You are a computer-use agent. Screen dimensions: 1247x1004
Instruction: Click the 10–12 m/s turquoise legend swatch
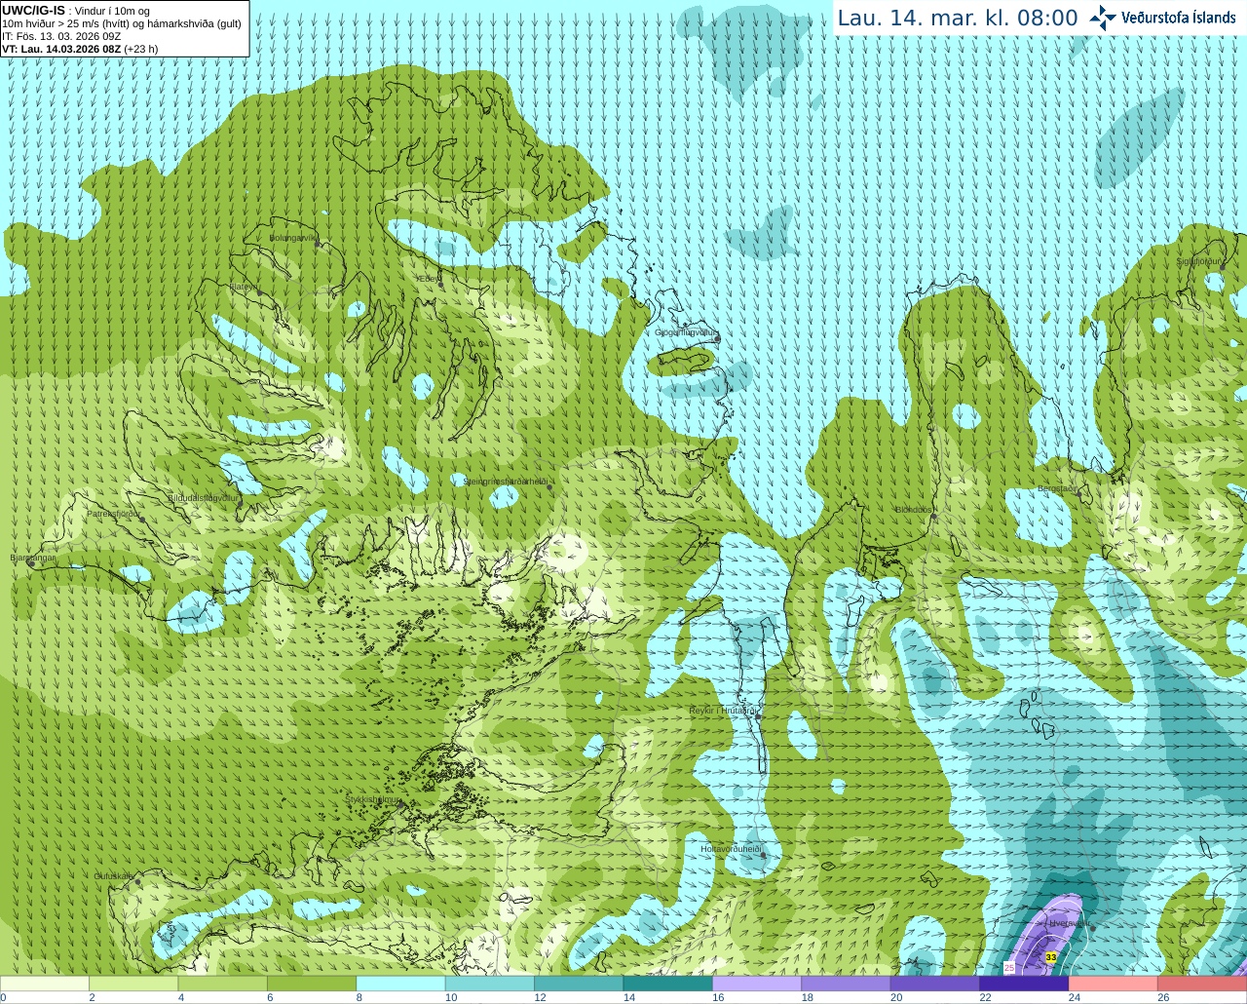point(490,984)
